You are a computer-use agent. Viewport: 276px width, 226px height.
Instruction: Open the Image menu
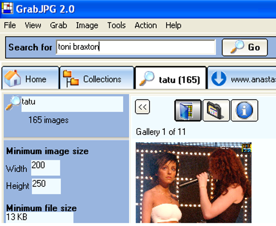(x=87, y=26)
